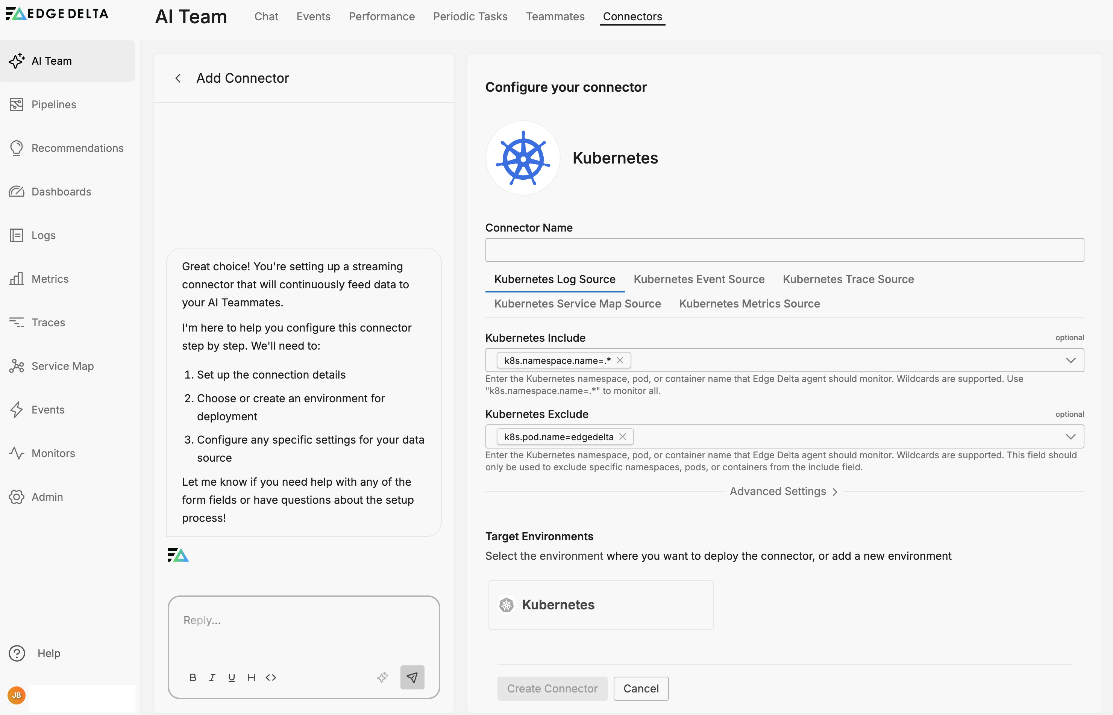1113x715 pixels.
Task: Remove the k8s.pod.name=edgedelta tag
Action: (623, 436)
